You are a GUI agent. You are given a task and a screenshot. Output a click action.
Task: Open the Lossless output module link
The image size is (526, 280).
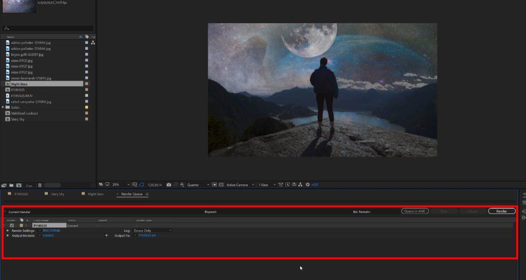[48, 236]
